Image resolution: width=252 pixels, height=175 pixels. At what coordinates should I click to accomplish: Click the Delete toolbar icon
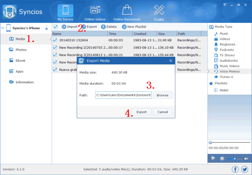pos(103,27)
